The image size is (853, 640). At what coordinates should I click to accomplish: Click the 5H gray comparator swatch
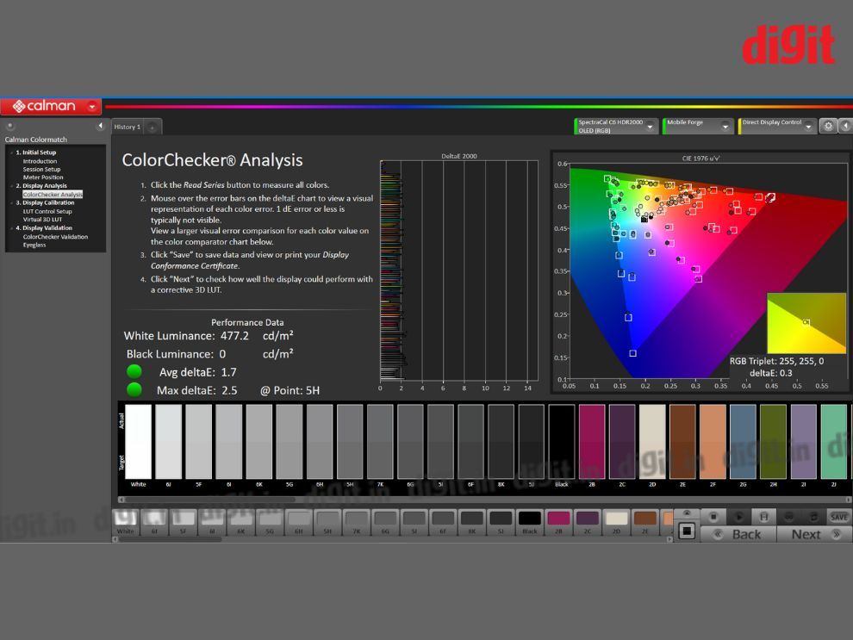point(350,442)
